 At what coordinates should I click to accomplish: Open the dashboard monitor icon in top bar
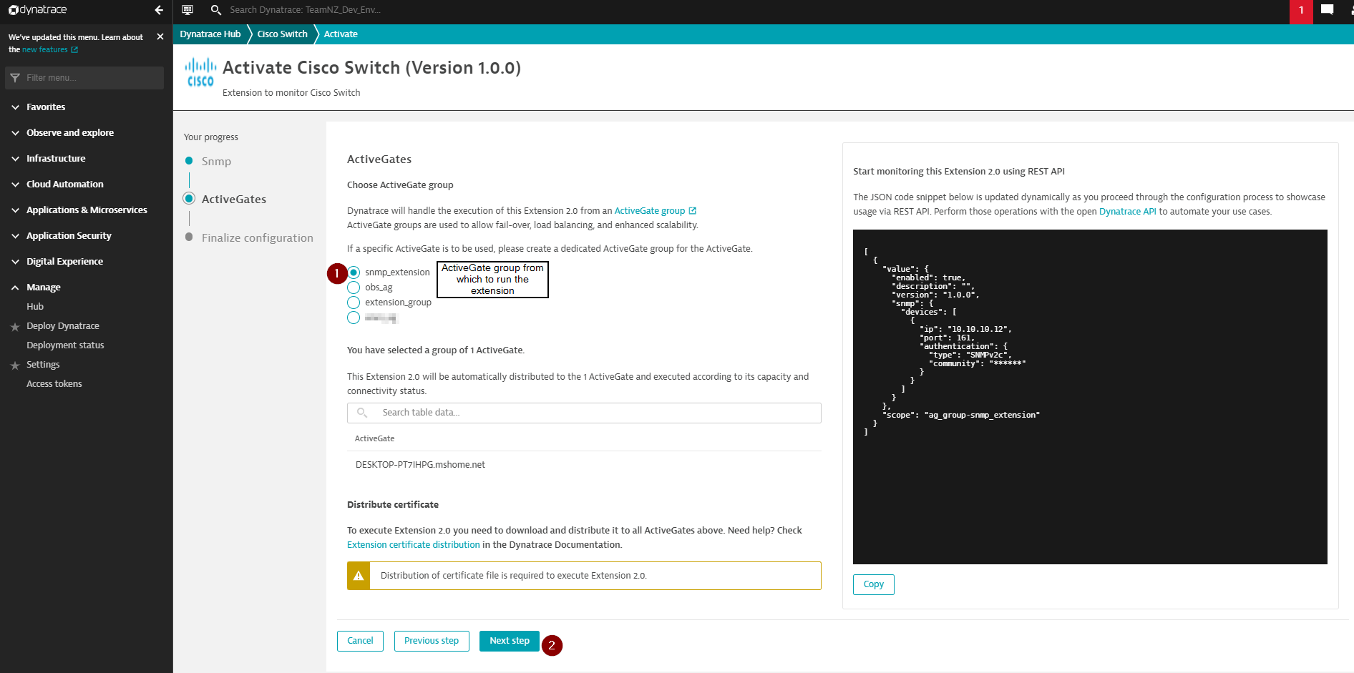[x=187, y=10]
